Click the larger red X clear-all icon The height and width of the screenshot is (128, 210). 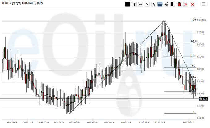tap(192, 4)
